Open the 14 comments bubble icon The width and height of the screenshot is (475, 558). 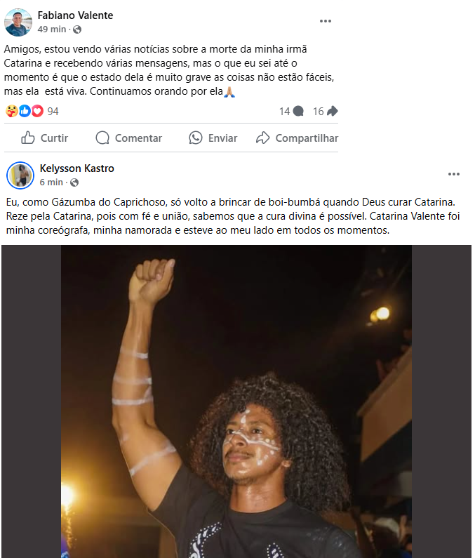tap(298, 112)
